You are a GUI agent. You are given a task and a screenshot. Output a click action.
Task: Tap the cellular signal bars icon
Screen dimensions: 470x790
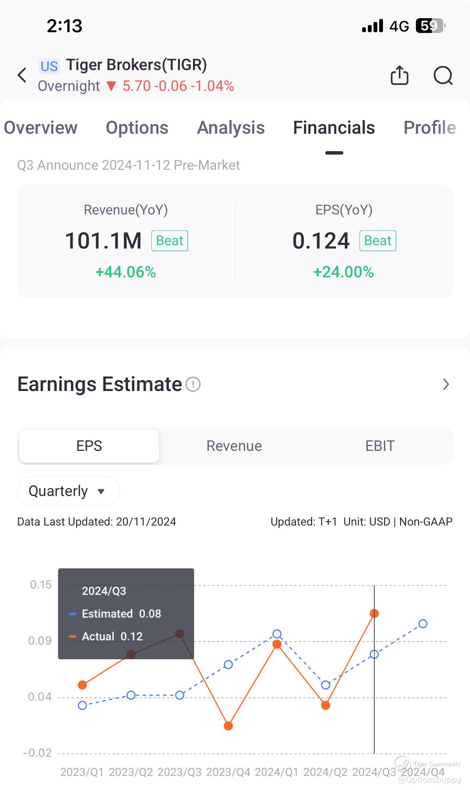[372, 26]
